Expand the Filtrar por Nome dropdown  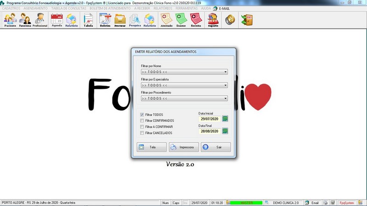(225, 72)
